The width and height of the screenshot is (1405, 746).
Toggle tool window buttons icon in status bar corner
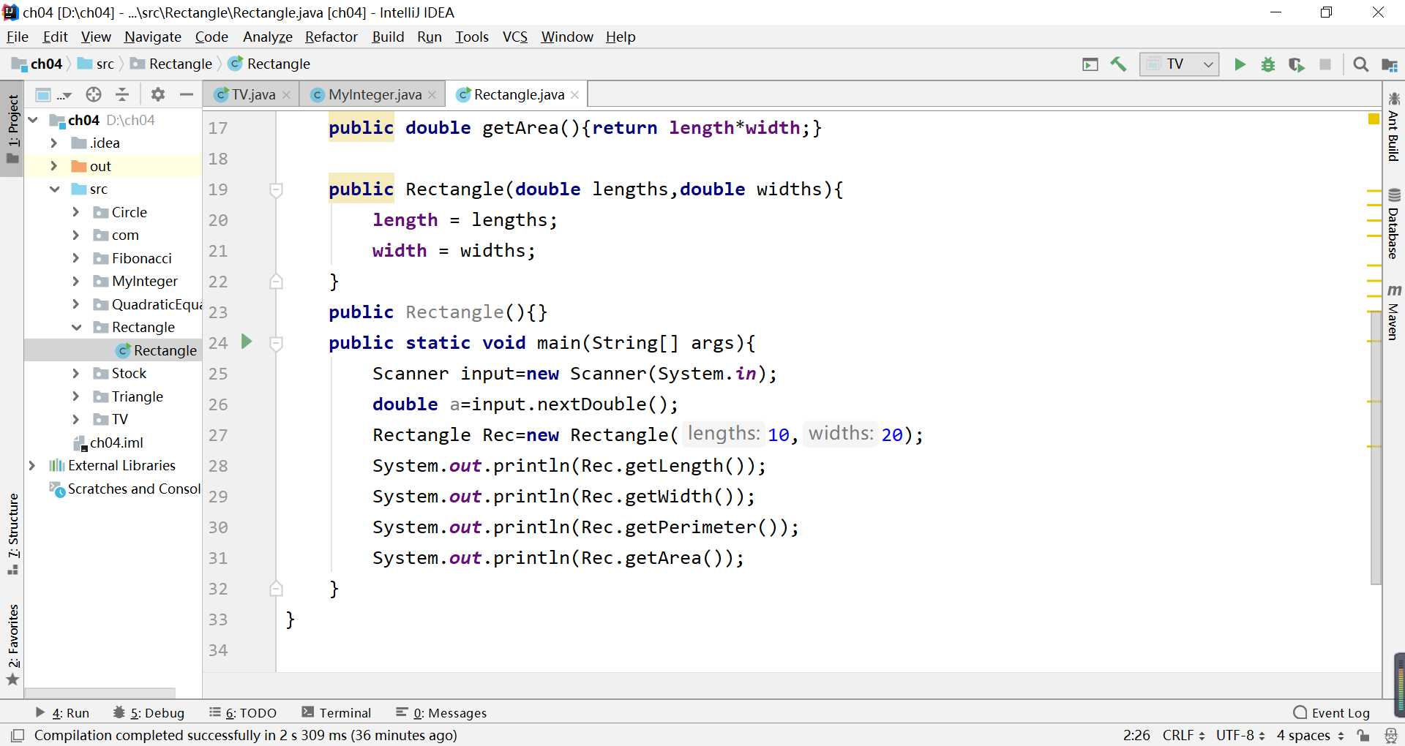18,735
